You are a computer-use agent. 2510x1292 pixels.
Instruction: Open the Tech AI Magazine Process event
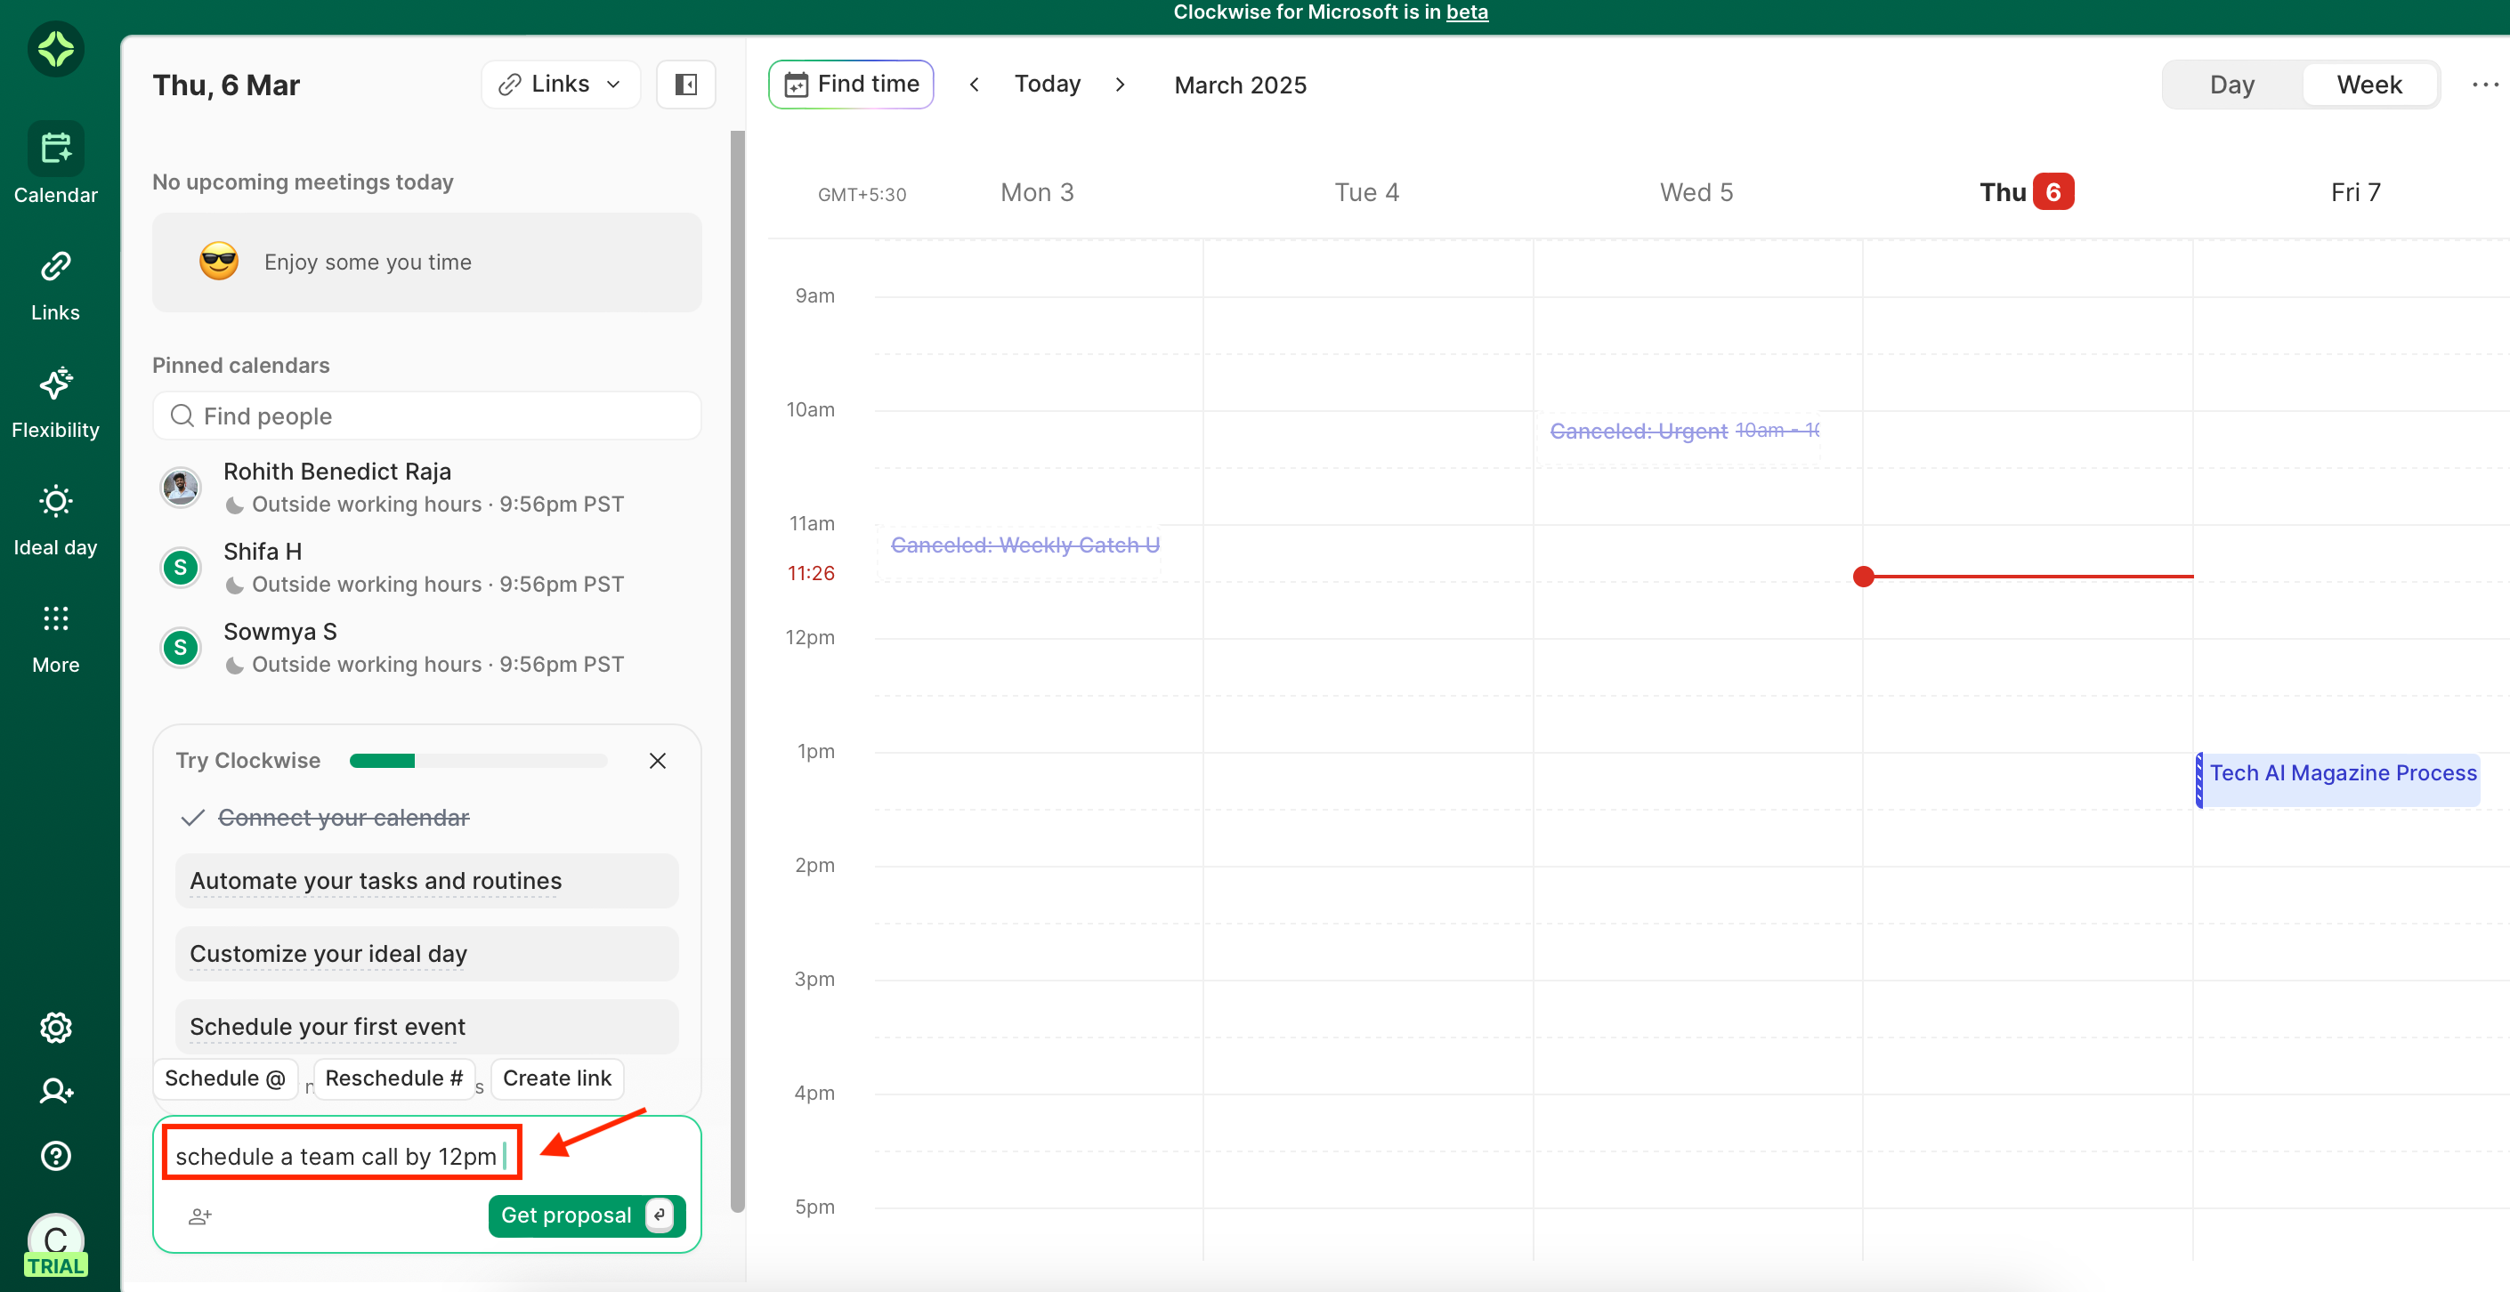2338,779
